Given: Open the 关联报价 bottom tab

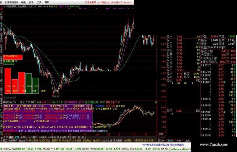Looking at the screenshot, I should point(13,140).
